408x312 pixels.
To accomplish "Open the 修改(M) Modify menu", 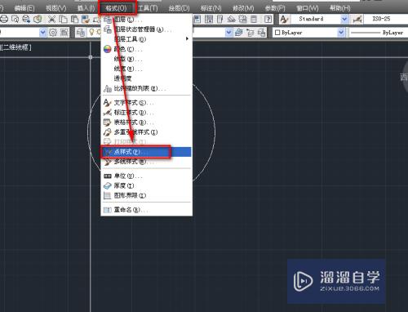I will (243, 8).
